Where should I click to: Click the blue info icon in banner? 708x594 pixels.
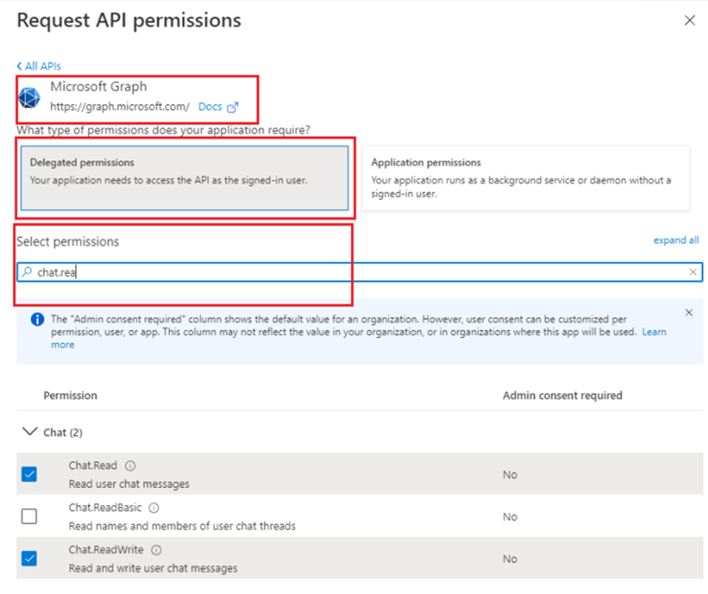tap(36, 320)
